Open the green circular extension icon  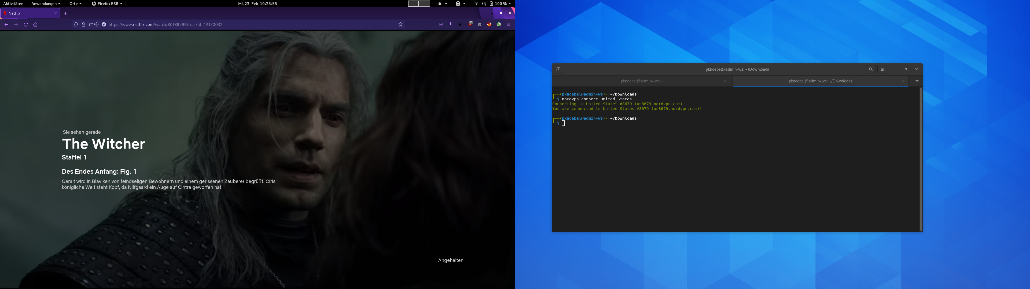point(499,25)
